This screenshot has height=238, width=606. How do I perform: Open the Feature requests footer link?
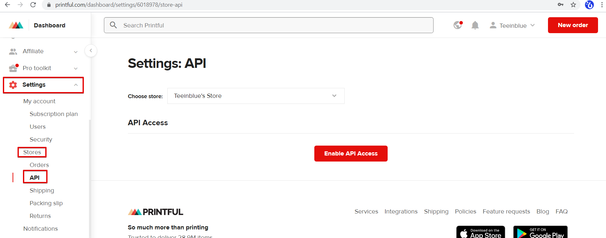[506, 212]
